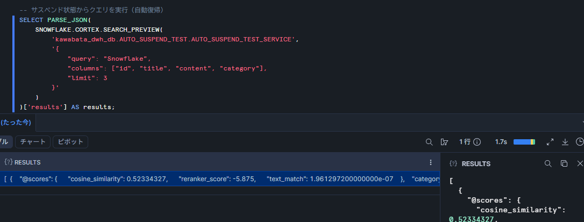
Task: Select the result row with cosine_similarity 0.52334327
Action: point(220,179)
